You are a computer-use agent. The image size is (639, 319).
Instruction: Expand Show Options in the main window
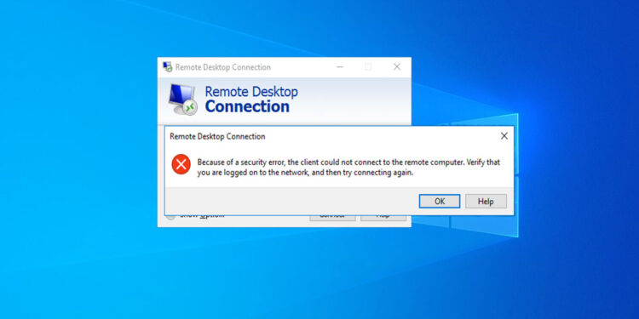pyautogui.click(x=195, y=216)
